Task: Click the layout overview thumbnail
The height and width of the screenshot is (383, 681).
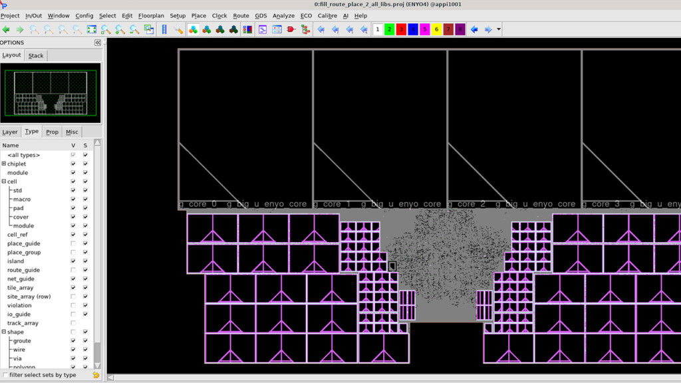Action: [x=51, y=92]
